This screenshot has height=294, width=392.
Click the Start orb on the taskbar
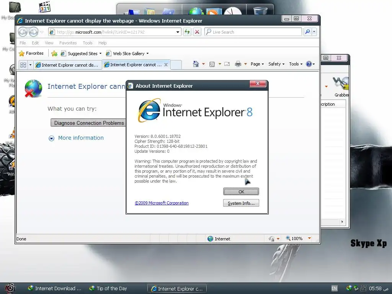(10, 288)
